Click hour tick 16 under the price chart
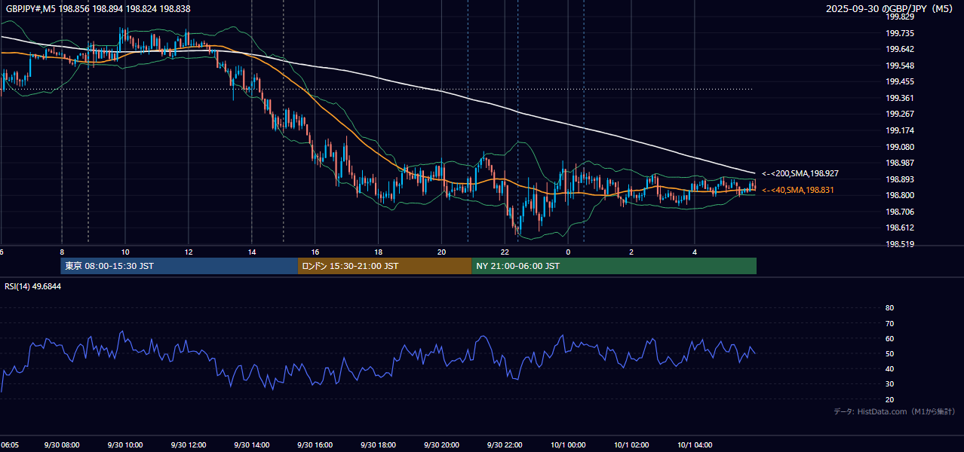964x452 pixels. pyautogui.click(x=315, y=252)
